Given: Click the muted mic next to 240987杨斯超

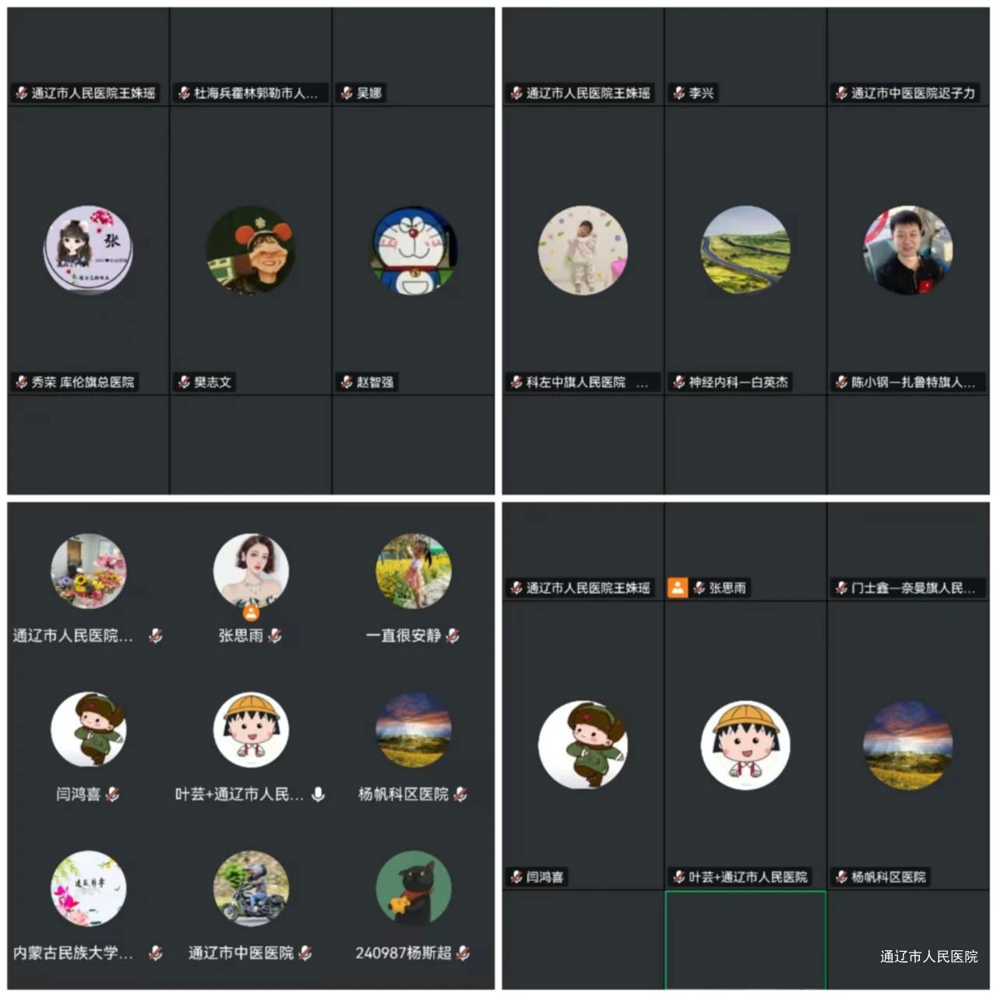Looking at the screenshot, I should tap(463, 953).
